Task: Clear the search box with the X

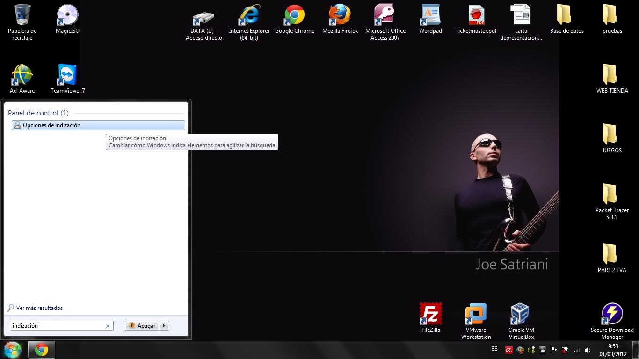Action: coord(108,326)
